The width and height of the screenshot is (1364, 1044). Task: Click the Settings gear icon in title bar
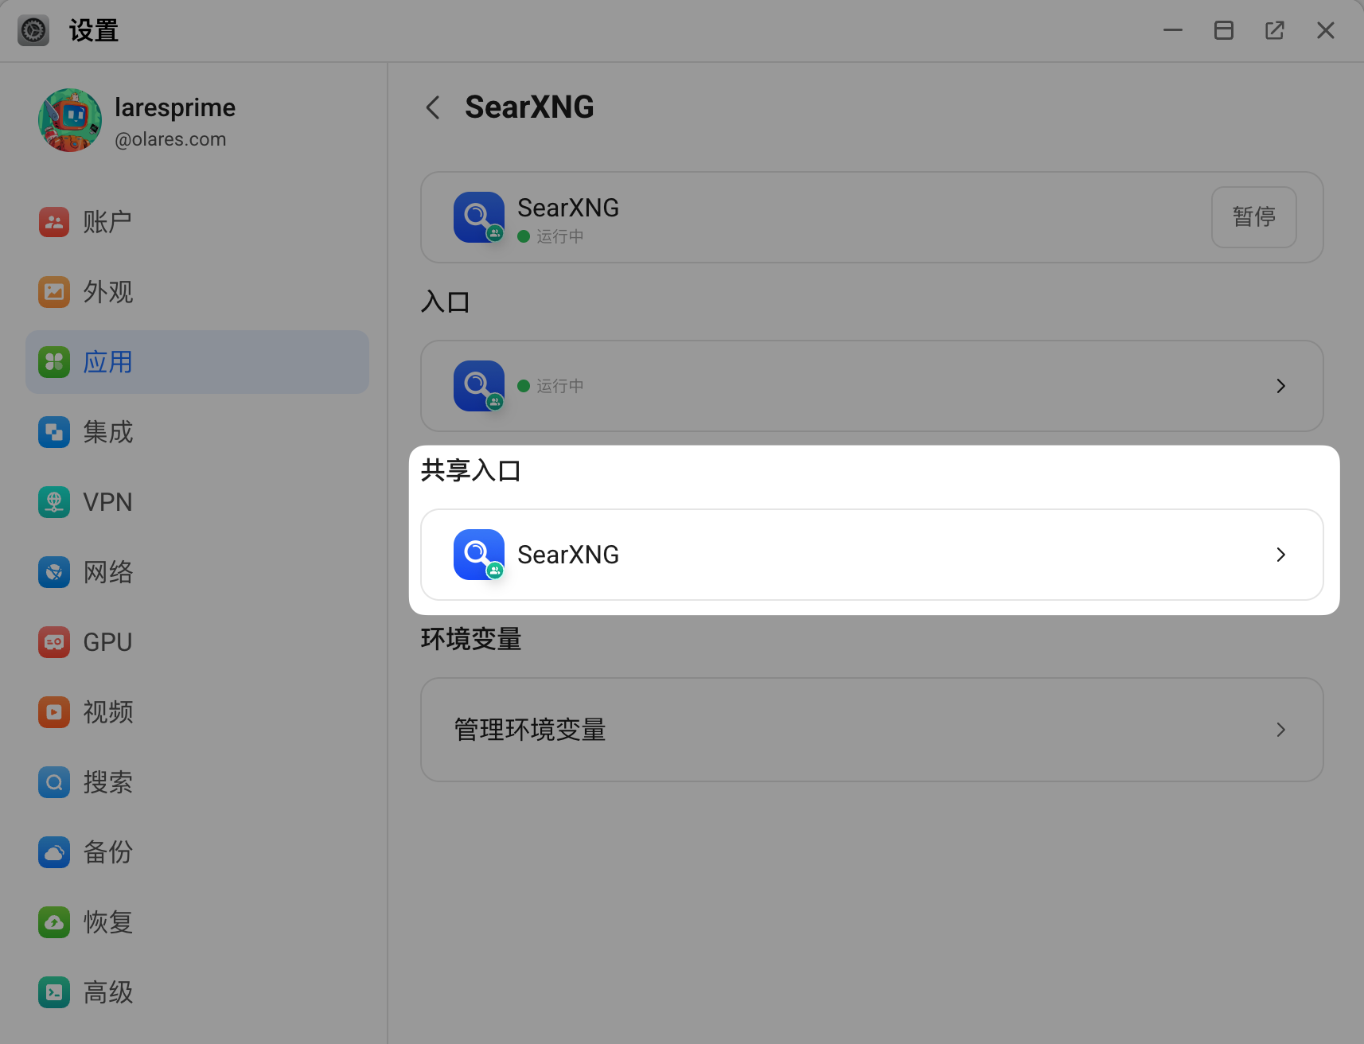33,30
